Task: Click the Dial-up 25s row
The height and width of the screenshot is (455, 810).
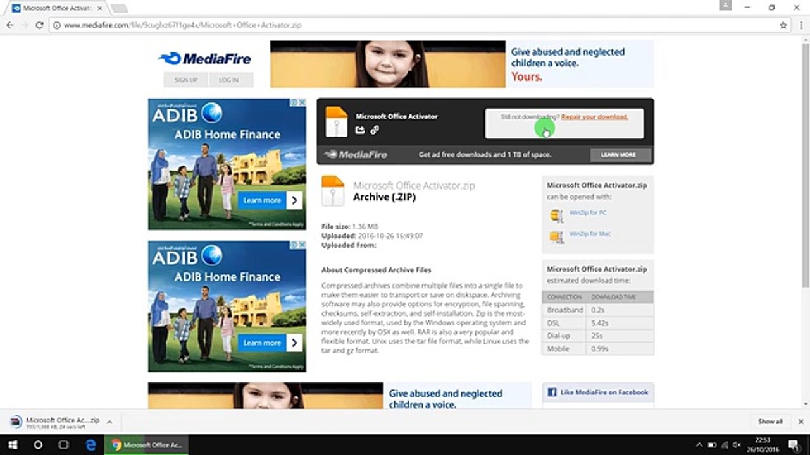Action: (598, 336)
